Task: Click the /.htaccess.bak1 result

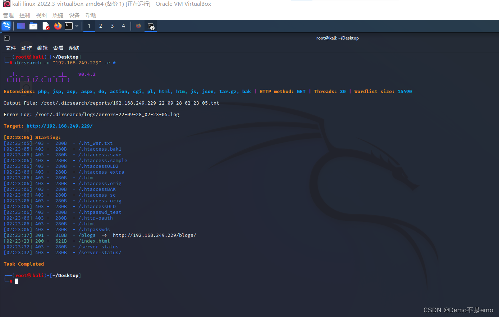Action: click(100, 149)
